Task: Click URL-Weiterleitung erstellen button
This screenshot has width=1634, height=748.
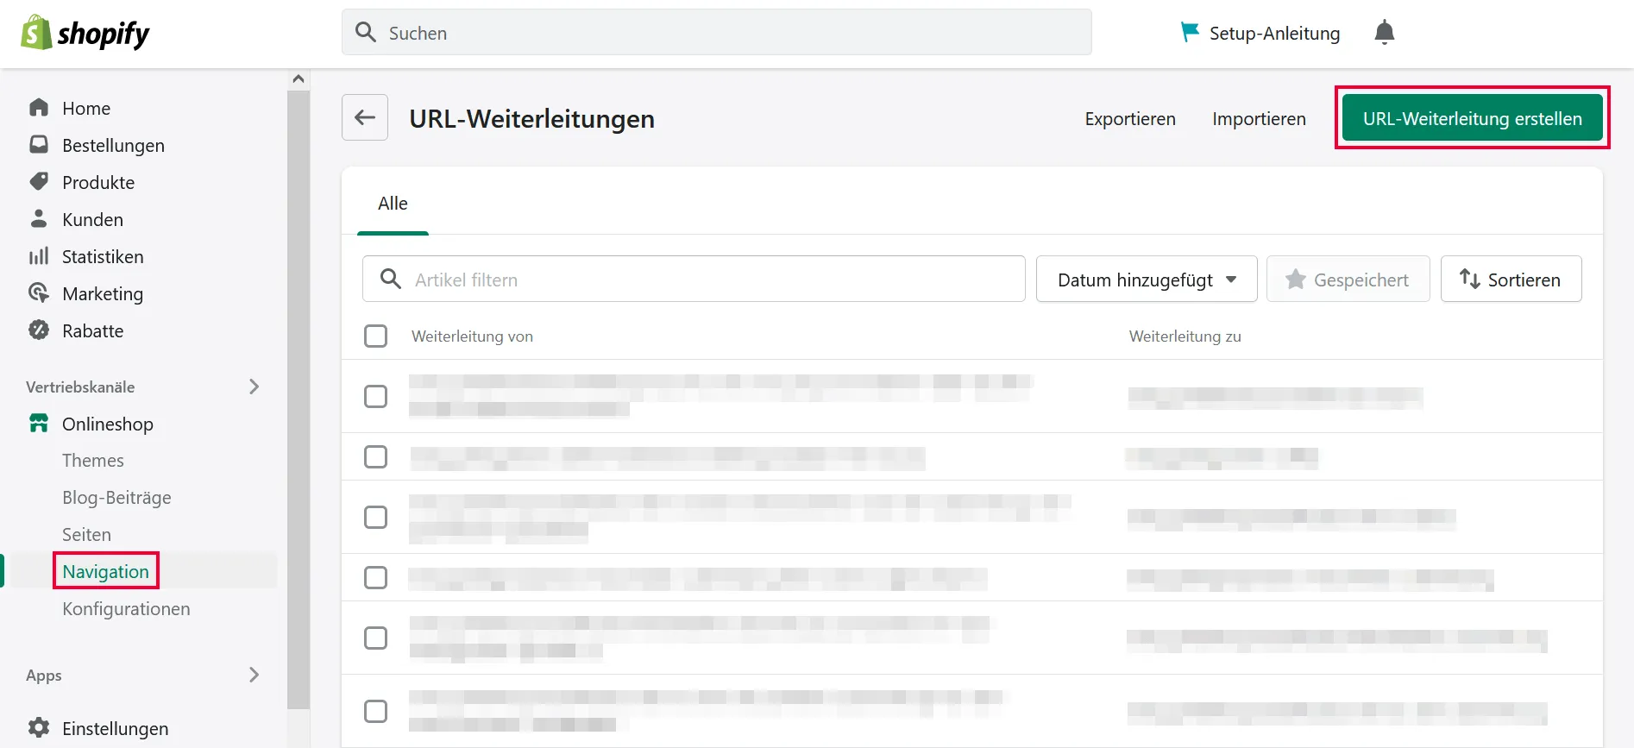Action: click(1472, 118)
